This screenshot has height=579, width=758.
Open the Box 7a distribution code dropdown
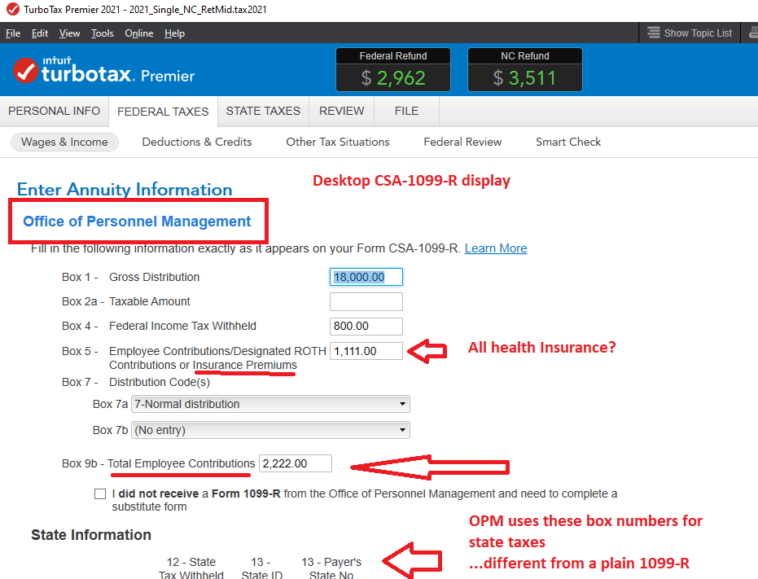click(x=270, y=404)
